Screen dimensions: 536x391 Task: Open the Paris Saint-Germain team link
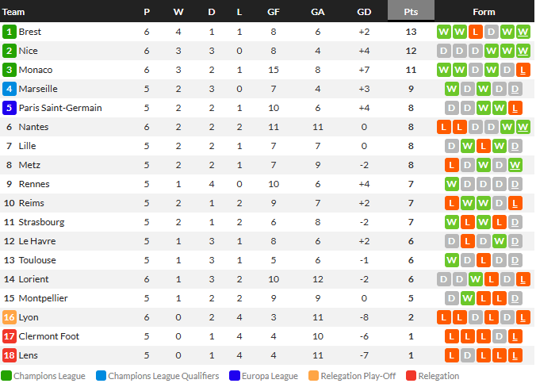[x=60, y=108]
